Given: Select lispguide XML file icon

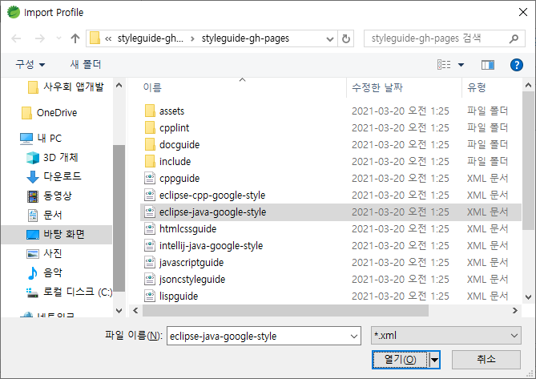Looking at the screenshot, I should coord(150,296).
